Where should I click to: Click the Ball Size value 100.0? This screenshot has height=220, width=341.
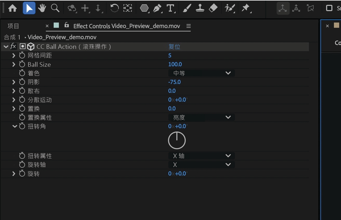point(175,64)
